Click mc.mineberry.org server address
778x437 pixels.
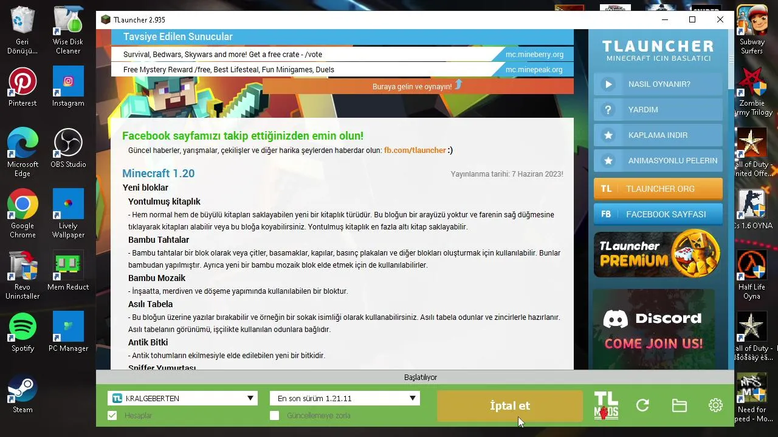click(534, 54)
